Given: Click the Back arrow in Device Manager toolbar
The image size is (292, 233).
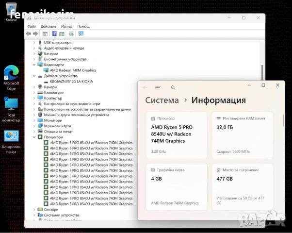Looking at the screenshot, I should pyautogui.click(x=29, y=34).
